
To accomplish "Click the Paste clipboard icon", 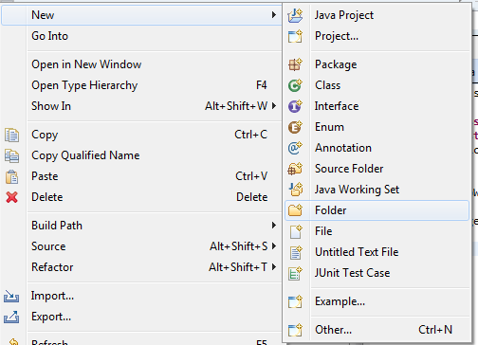I will point(11,176).
